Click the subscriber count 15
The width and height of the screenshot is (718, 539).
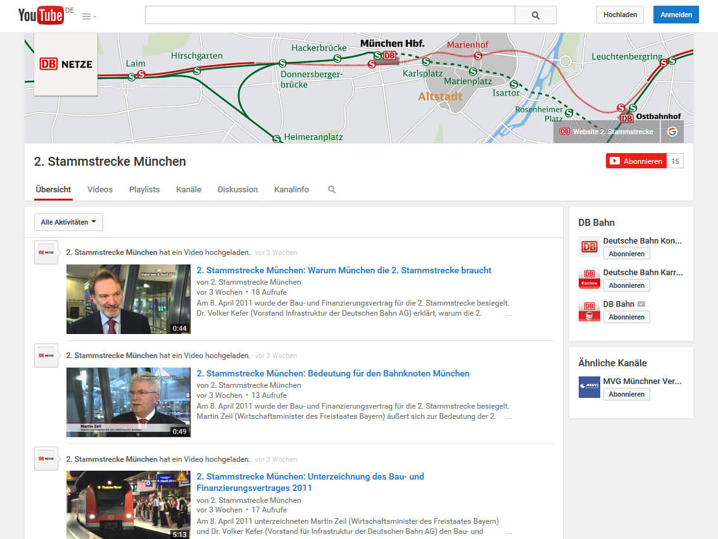(675, 161)
